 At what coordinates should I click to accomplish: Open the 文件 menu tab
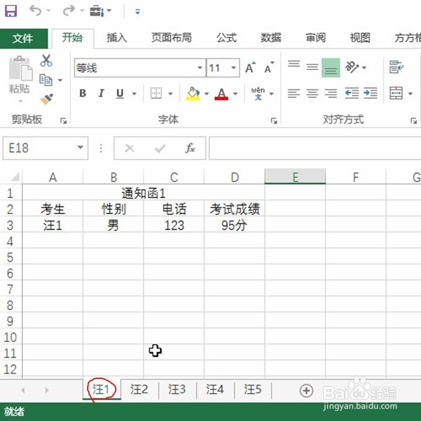23,39
